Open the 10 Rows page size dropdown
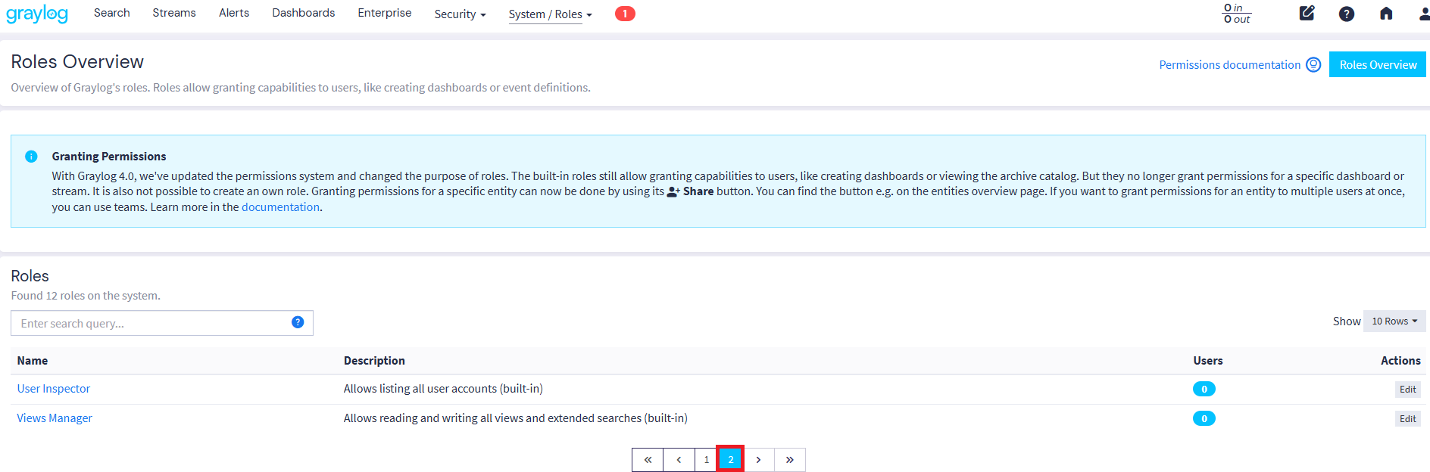 (x=1394, y=321)
